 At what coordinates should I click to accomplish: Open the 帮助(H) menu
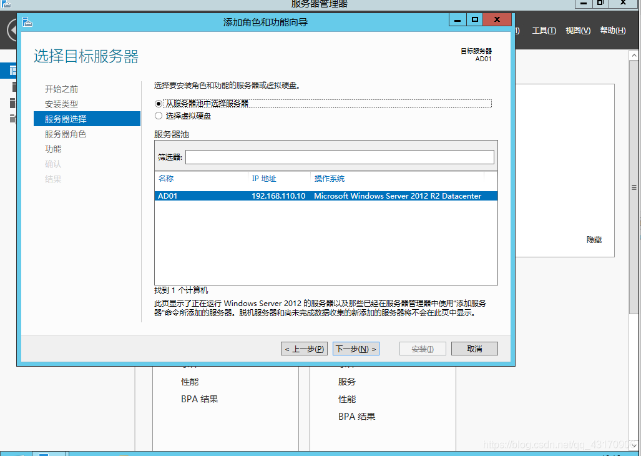point(612,31)
